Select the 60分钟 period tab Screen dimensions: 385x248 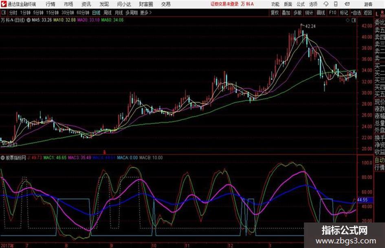[83, 13]
